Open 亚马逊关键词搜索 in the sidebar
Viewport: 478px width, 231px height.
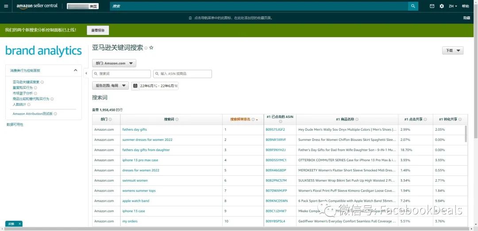[x=26, y=82]
